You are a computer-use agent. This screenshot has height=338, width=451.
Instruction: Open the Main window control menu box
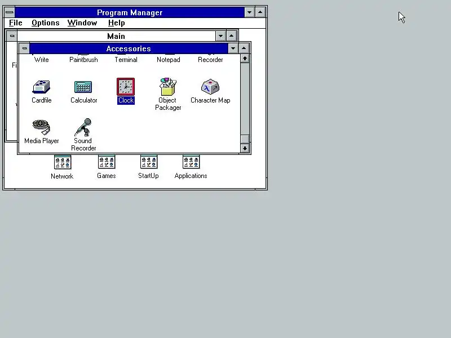tap(12, 36)
